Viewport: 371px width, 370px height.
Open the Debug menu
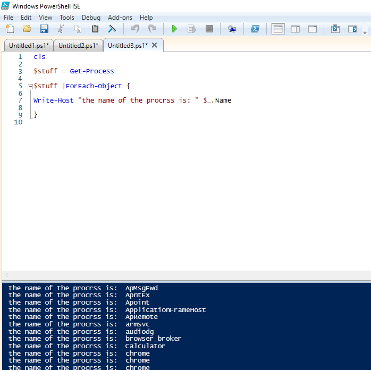tap(91, 18)
